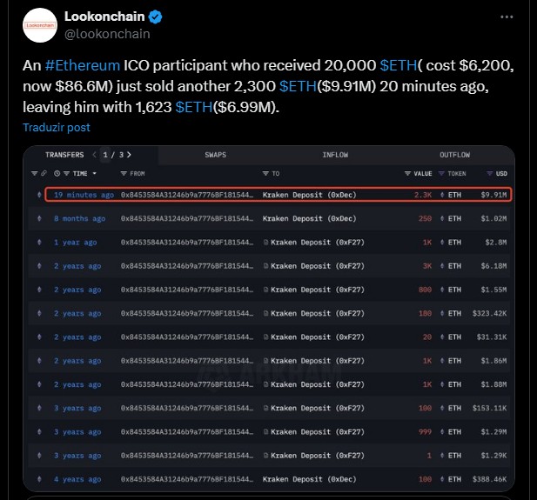This screenshot has width=537, height=500.
Task: Switch to the INFLOW tab
Action: click(x=335, y=155)
